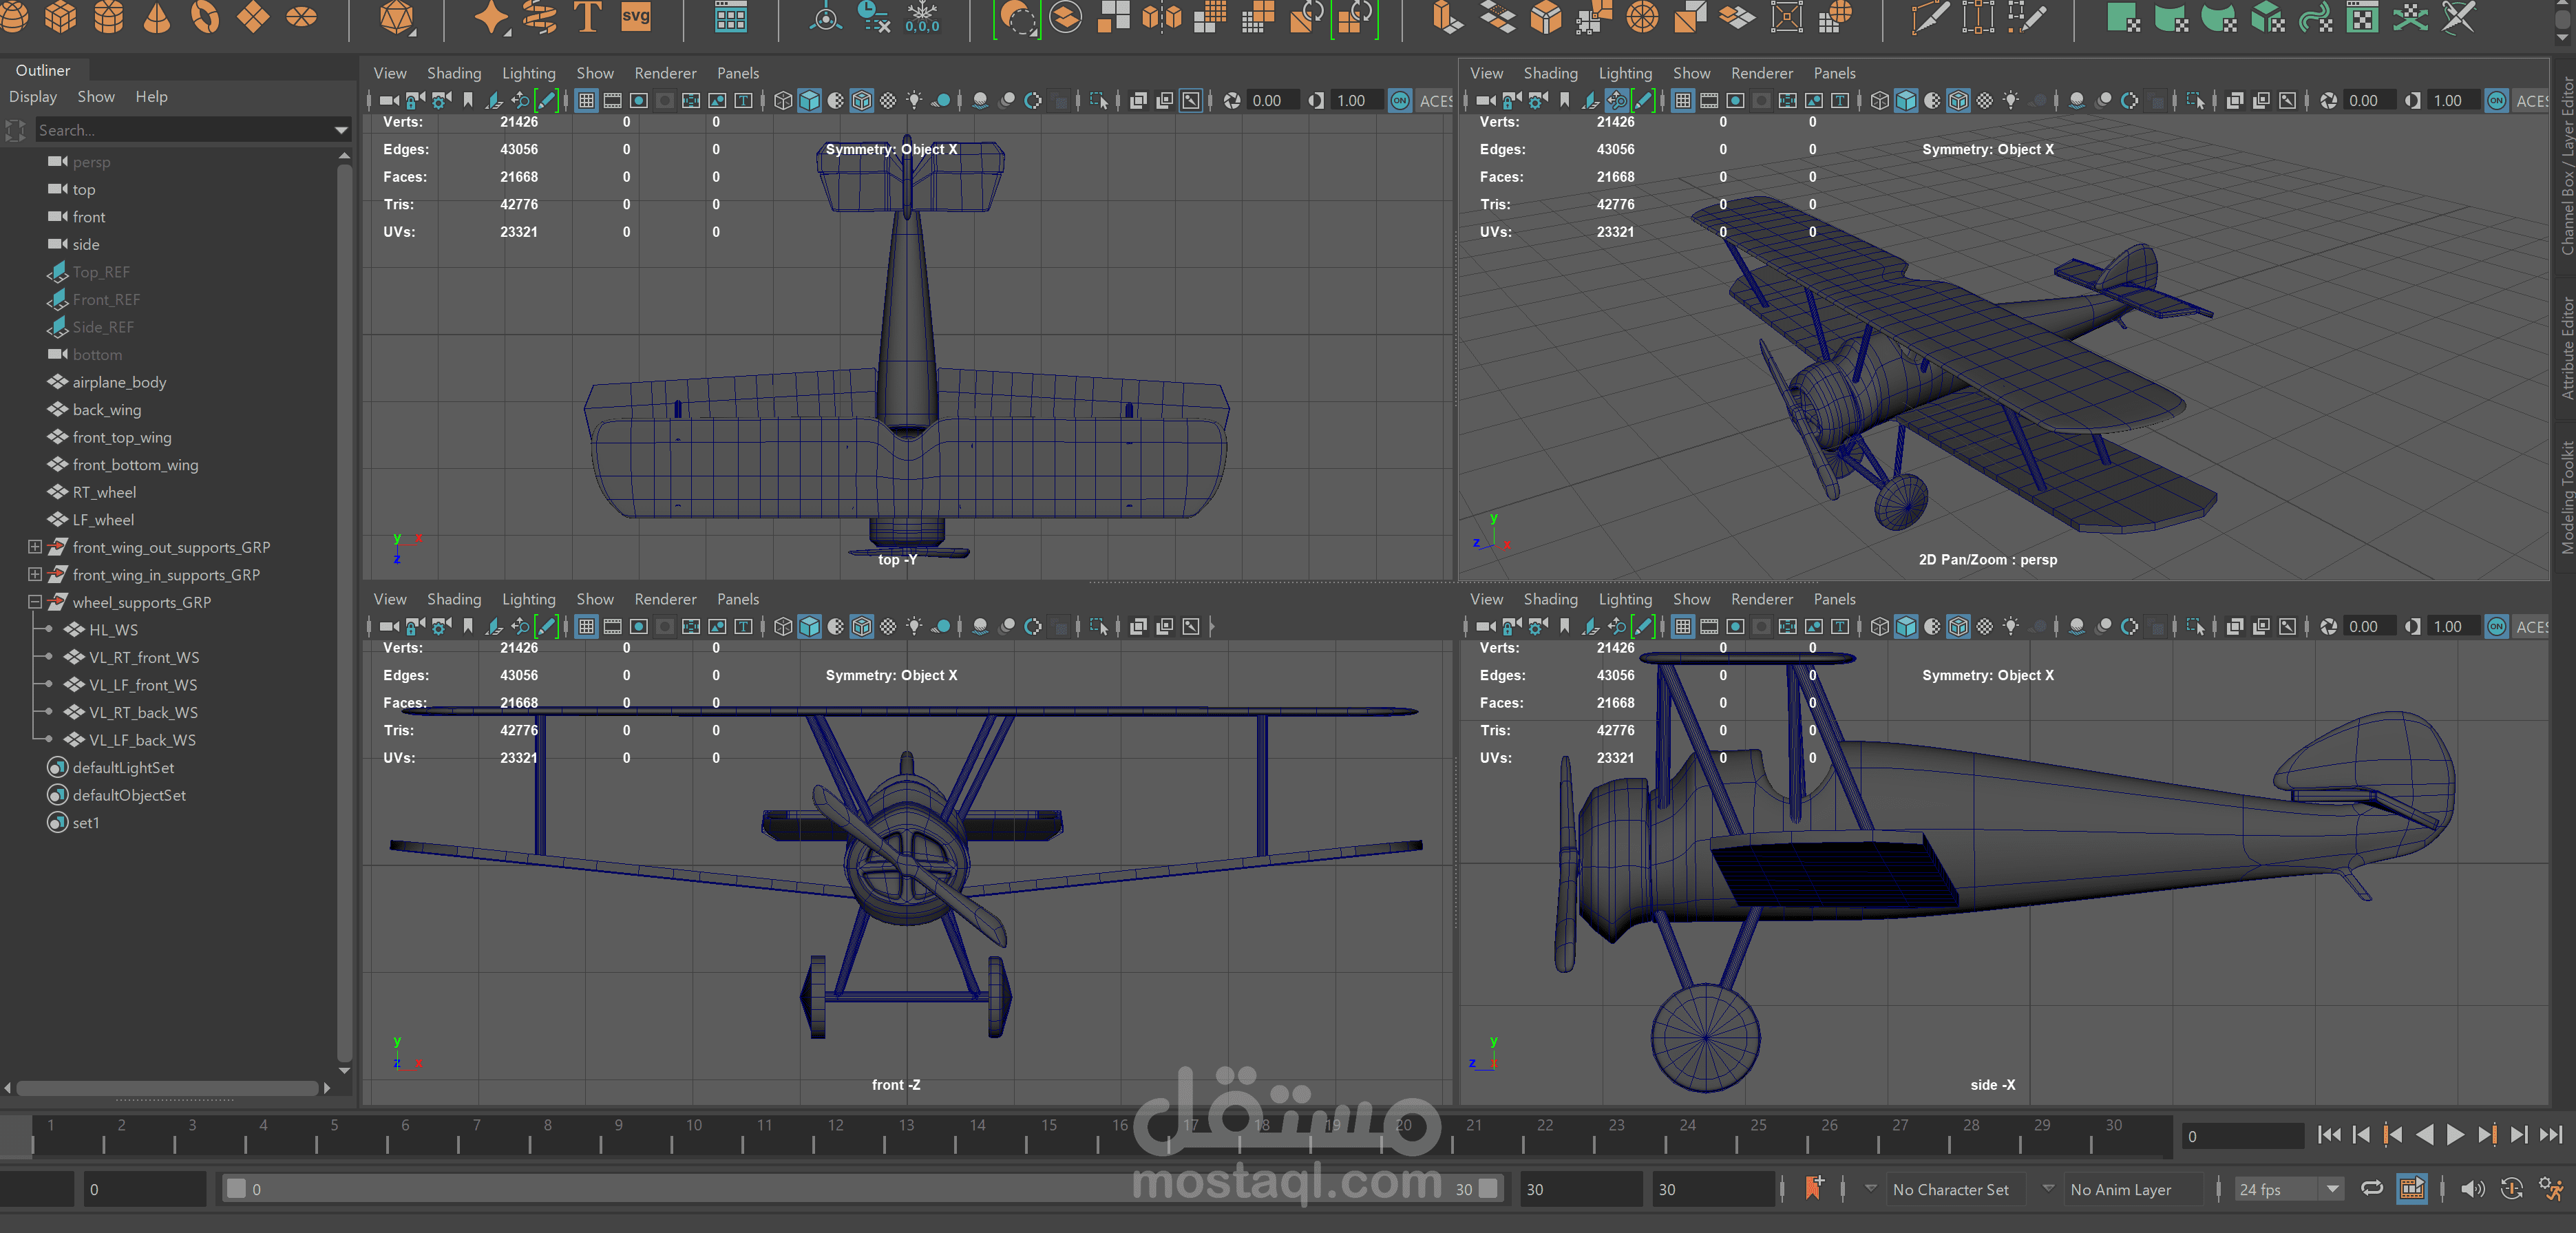Screen dimensions: 2576x1233
Task: Click the polygon Type tool icon
Action: (587, 17)
